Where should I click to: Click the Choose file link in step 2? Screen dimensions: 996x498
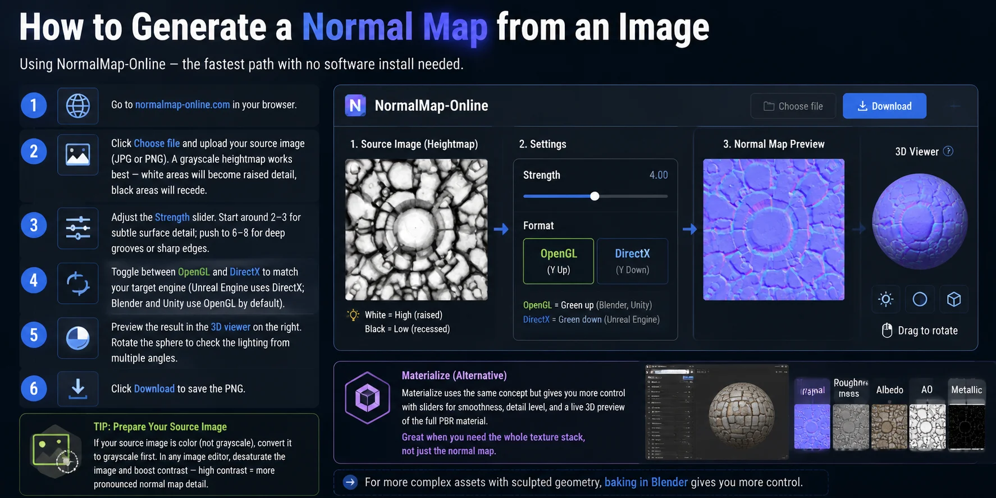(x=157, y=143)
